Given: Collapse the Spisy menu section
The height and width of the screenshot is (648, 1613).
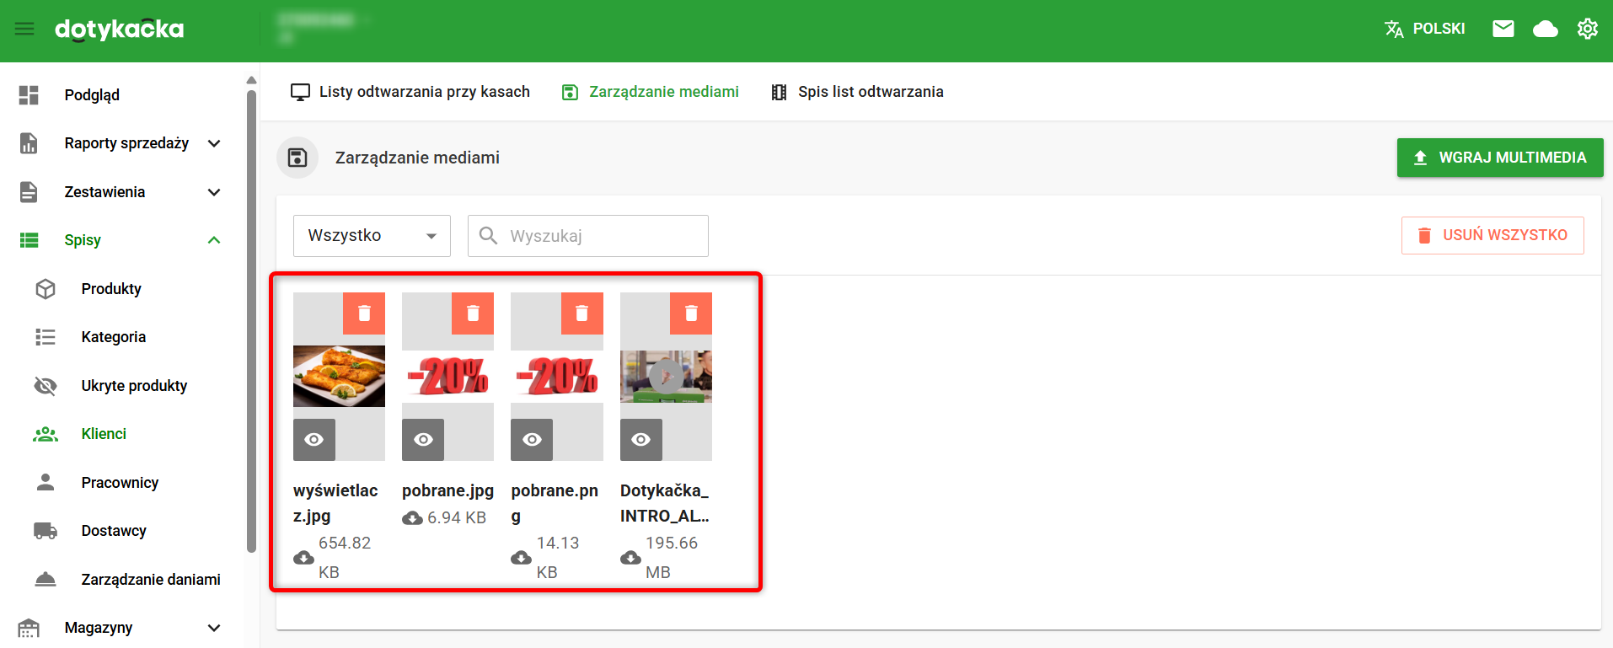Looking at the screenshot, I should [x=214, y=240].
